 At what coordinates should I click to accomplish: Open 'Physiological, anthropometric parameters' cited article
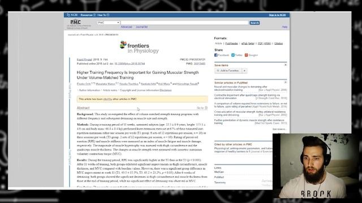pos(243,150)
